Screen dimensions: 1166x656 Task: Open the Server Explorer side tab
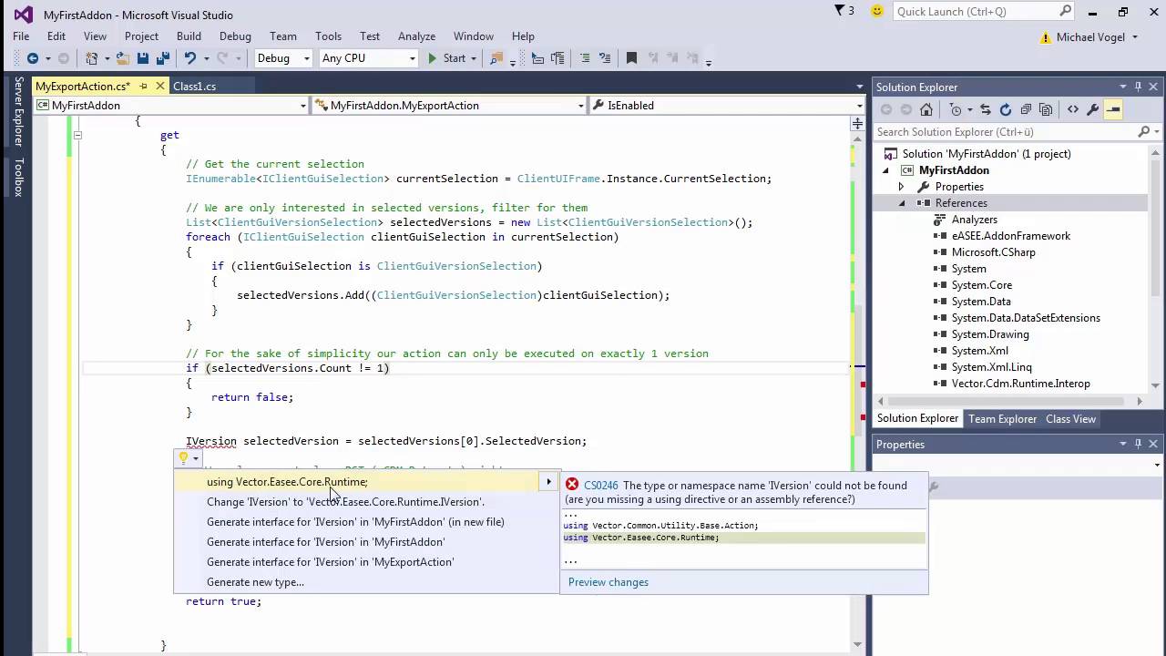click(x=18, y=111)
